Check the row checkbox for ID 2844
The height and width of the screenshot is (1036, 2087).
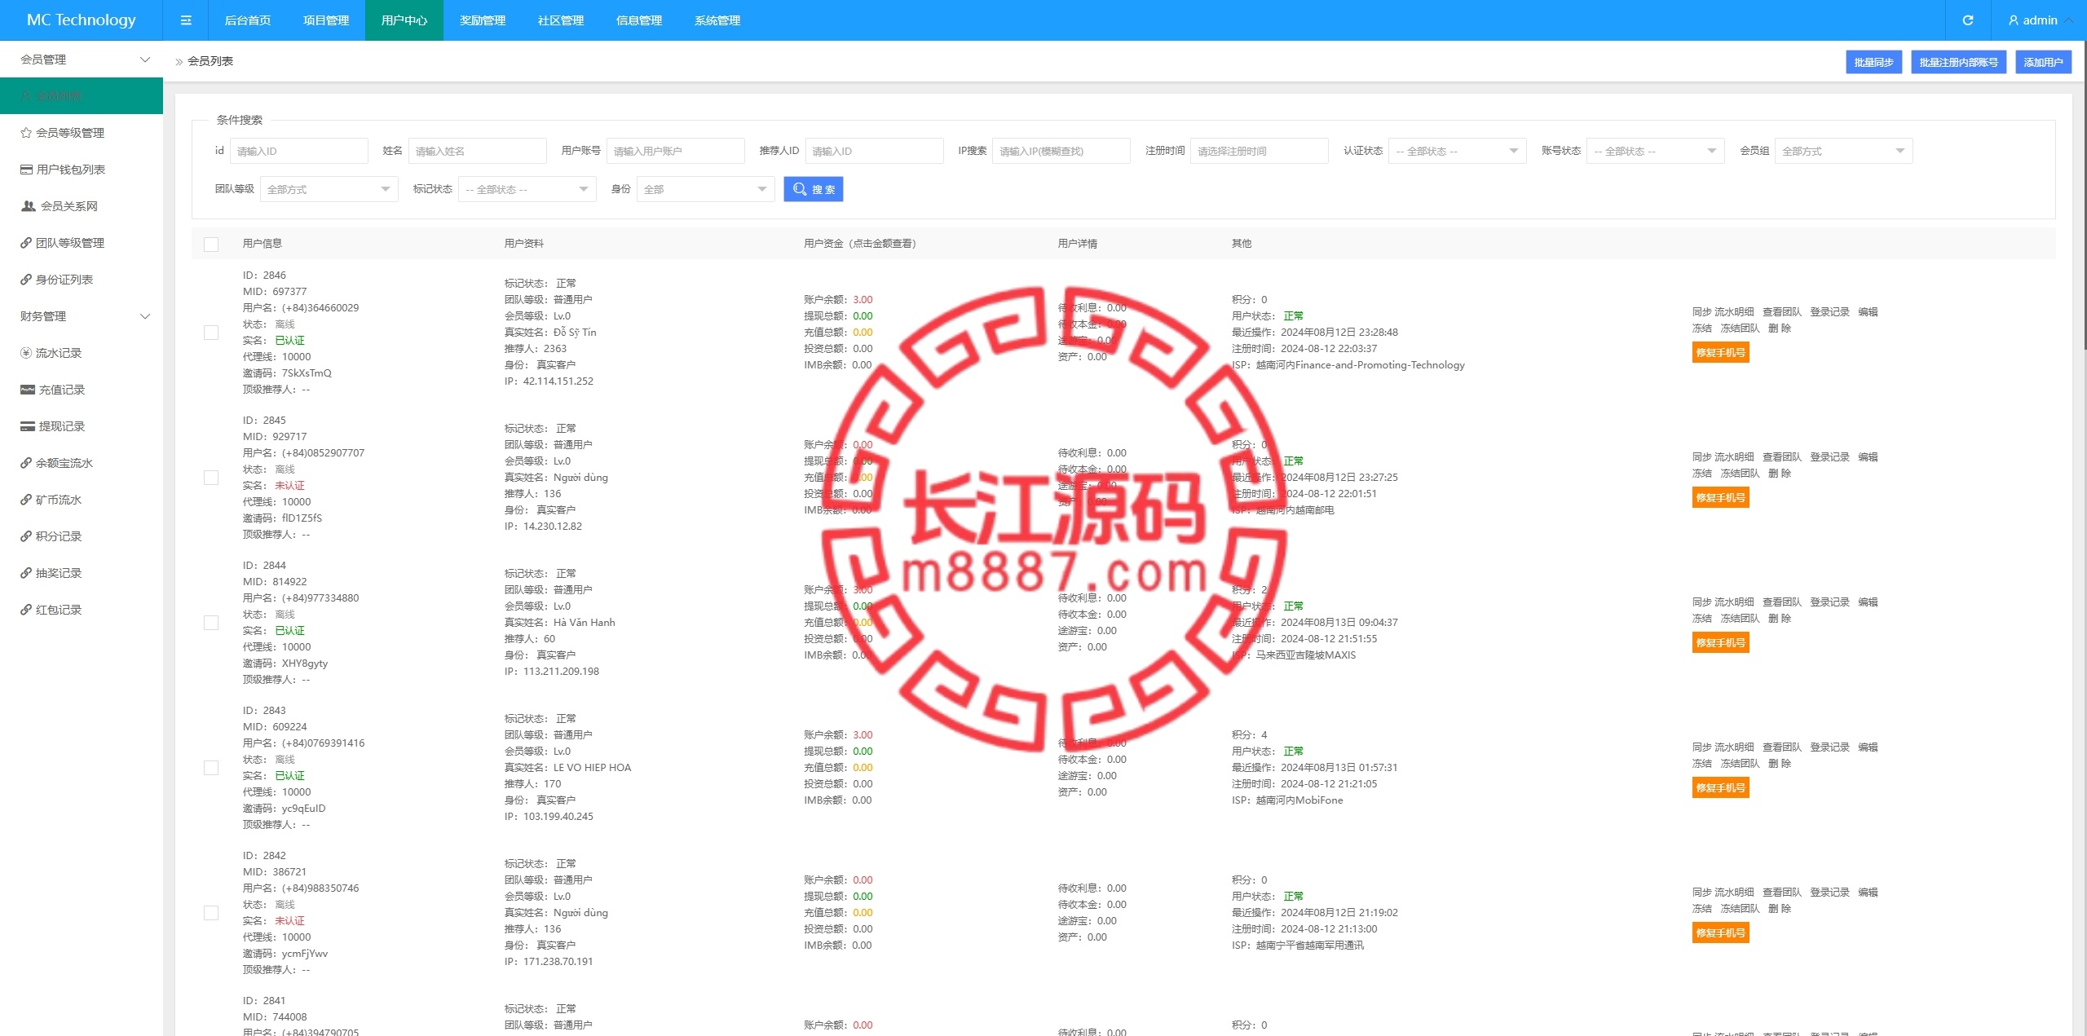pos(211,623)
